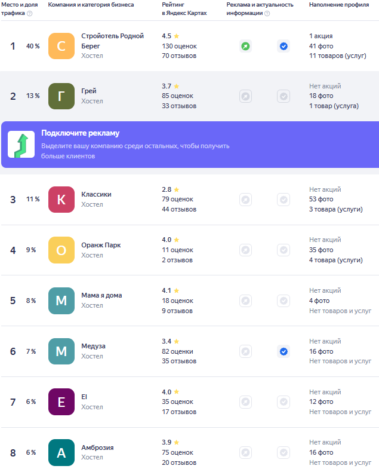The height and width of the screenshot is (475, 379).
Task: Click the grey advertising icon in Медуза row
Action: point(245,351)
